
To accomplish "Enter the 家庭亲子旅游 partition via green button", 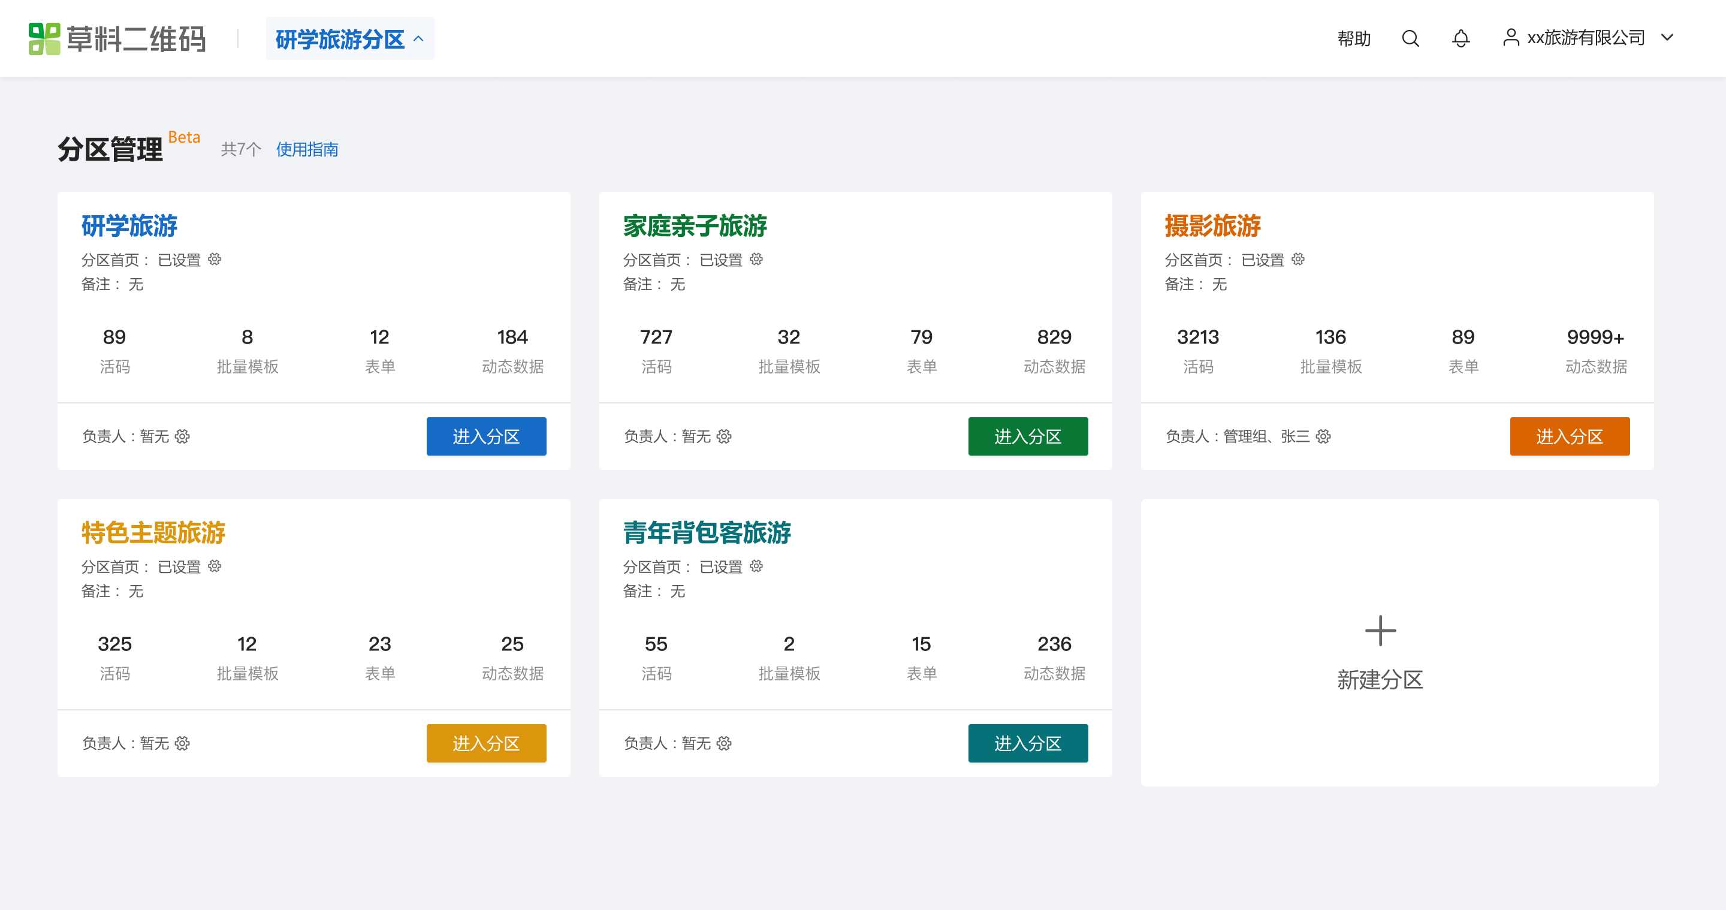I will click(x=1028, y=436).
